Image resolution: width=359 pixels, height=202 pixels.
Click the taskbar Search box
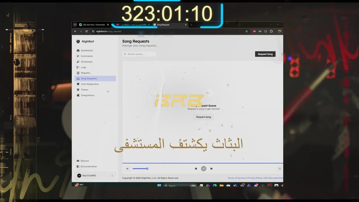click(179, 185)
